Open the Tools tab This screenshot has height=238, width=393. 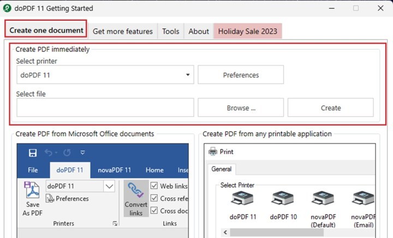point(170,31)
